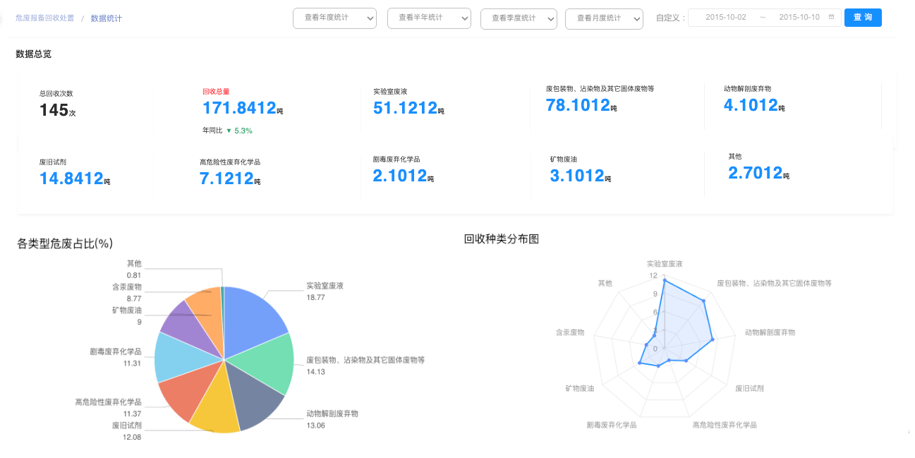The width and height of the screenshot is (915, 458).
Task: Click pie label value "8.77"
Action: tap(134, 299)
